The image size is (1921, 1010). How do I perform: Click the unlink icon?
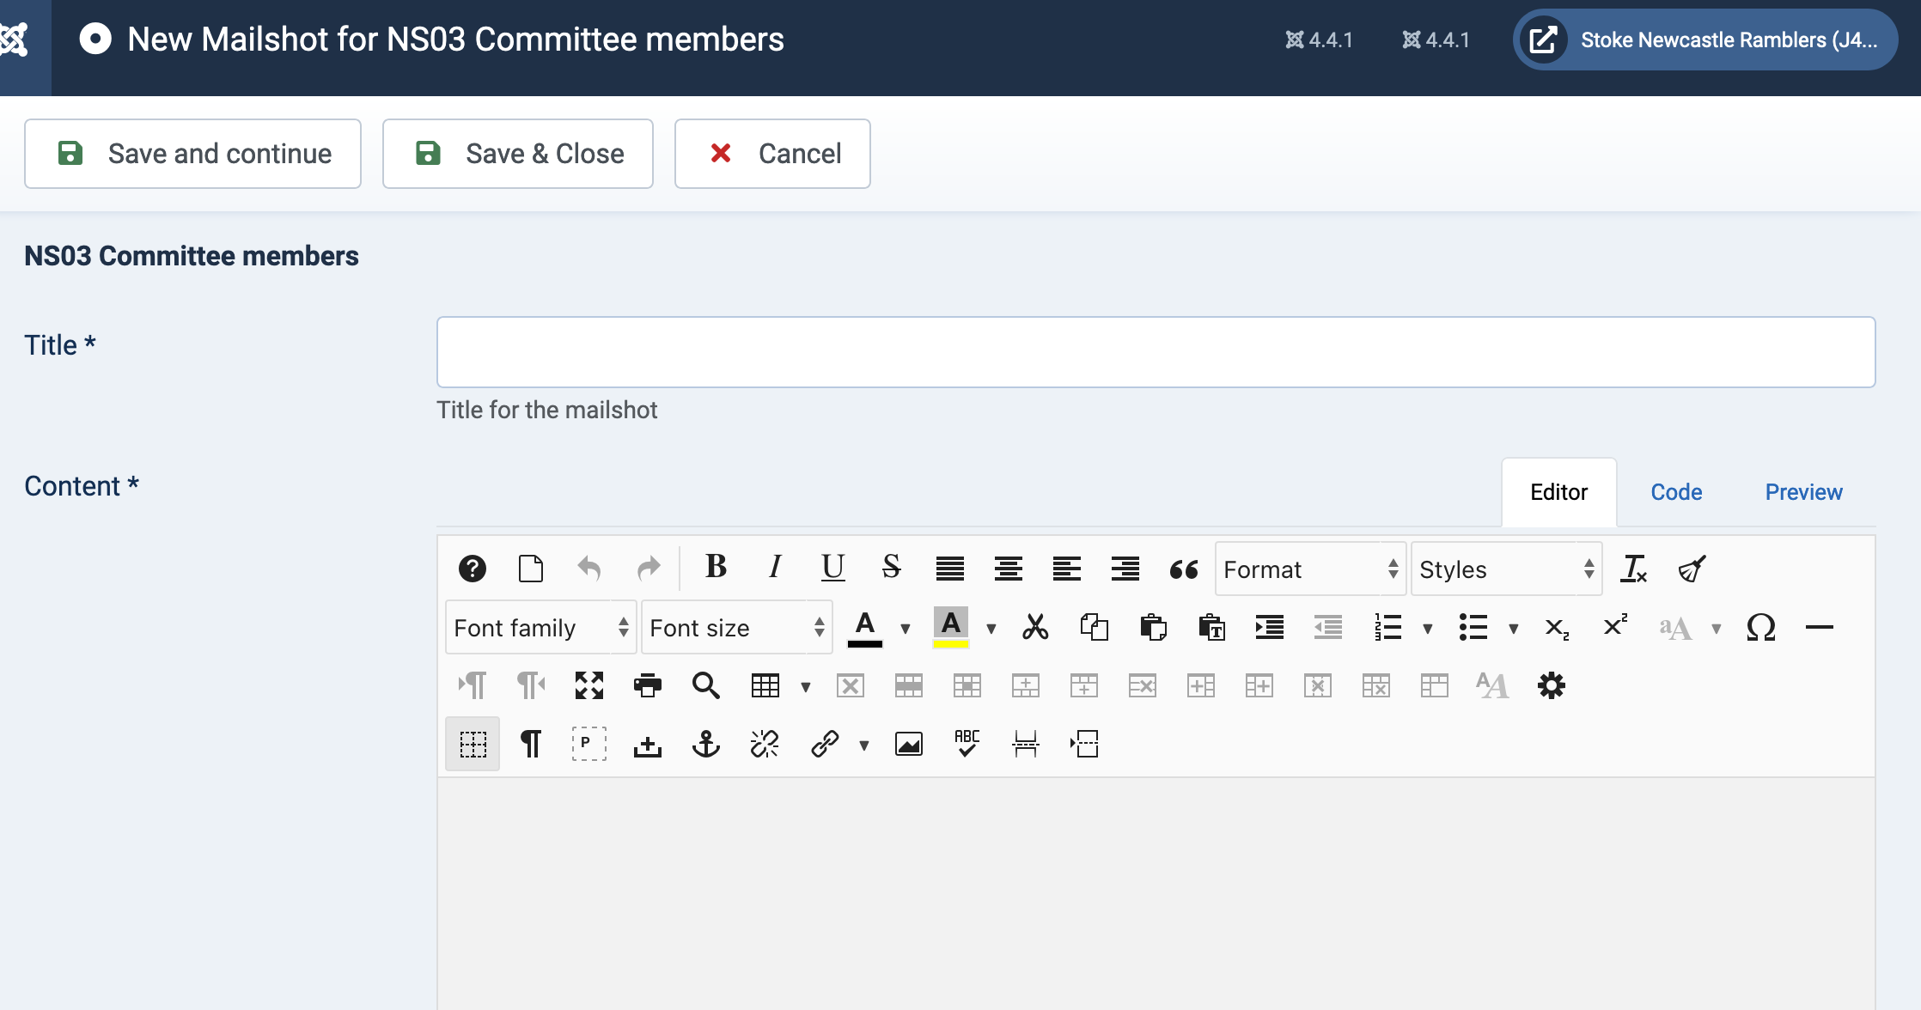765,744
